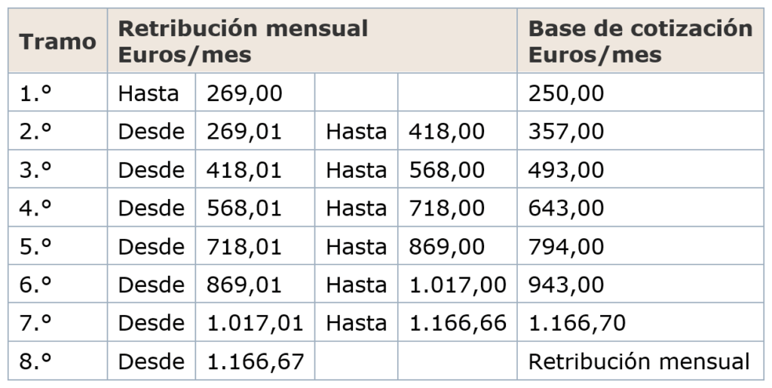Click the Retribución mensual cell in row 8
The height and width of the screenshot is (388, 772).
(639, 362)
